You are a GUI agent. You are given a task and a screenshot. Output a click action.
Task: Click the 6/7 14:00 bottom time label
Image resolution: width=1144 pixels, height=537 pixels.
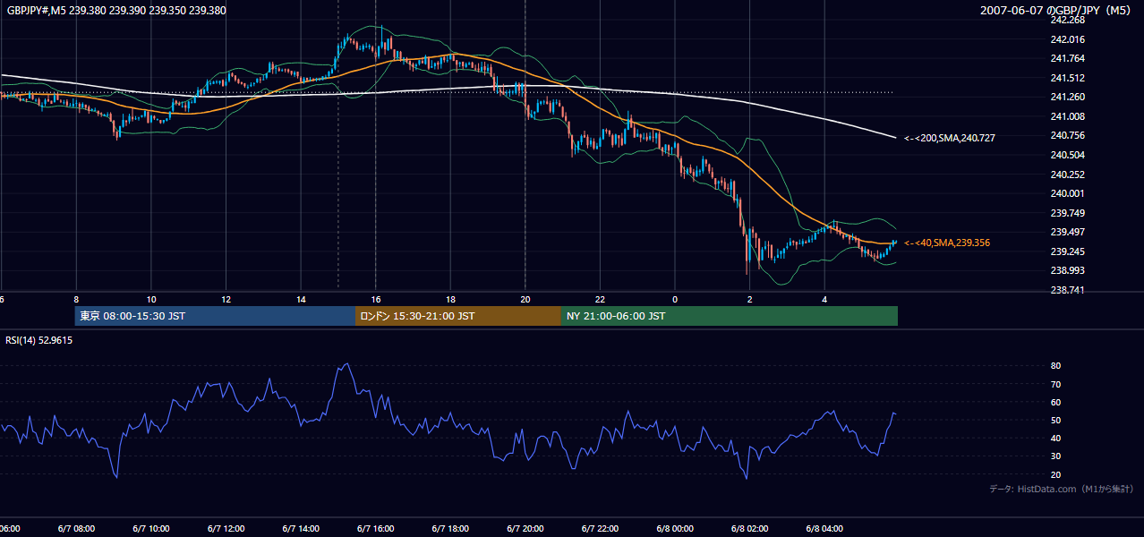point(300,529)
